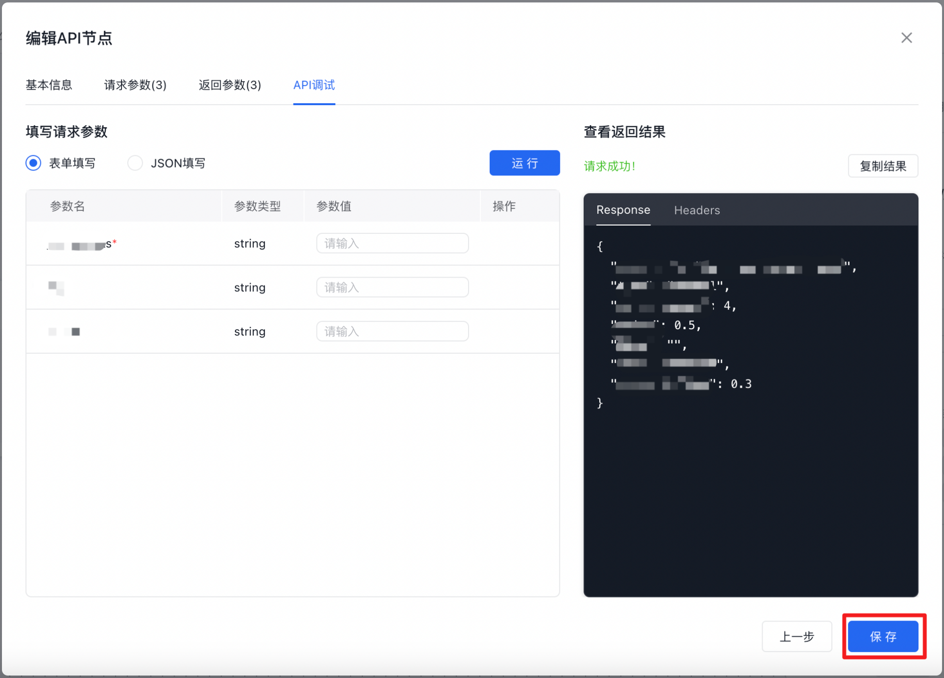Image resolution: width=944 pixels, height=678 pixels.
Task: Focus the first row's 请输入 value field
Action: (x=392, y=243)
